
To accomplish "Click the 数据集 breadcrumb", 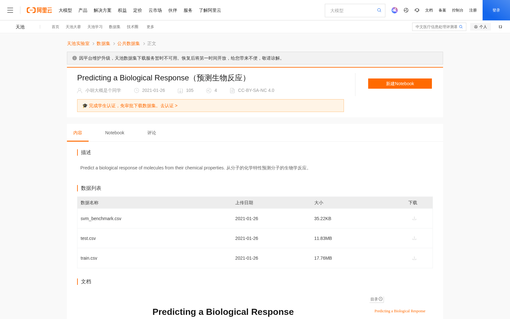I will (103, 43).
